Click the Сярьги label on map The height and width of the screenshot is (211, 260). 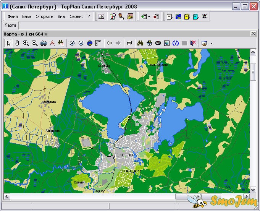click(x=79, y=182)
